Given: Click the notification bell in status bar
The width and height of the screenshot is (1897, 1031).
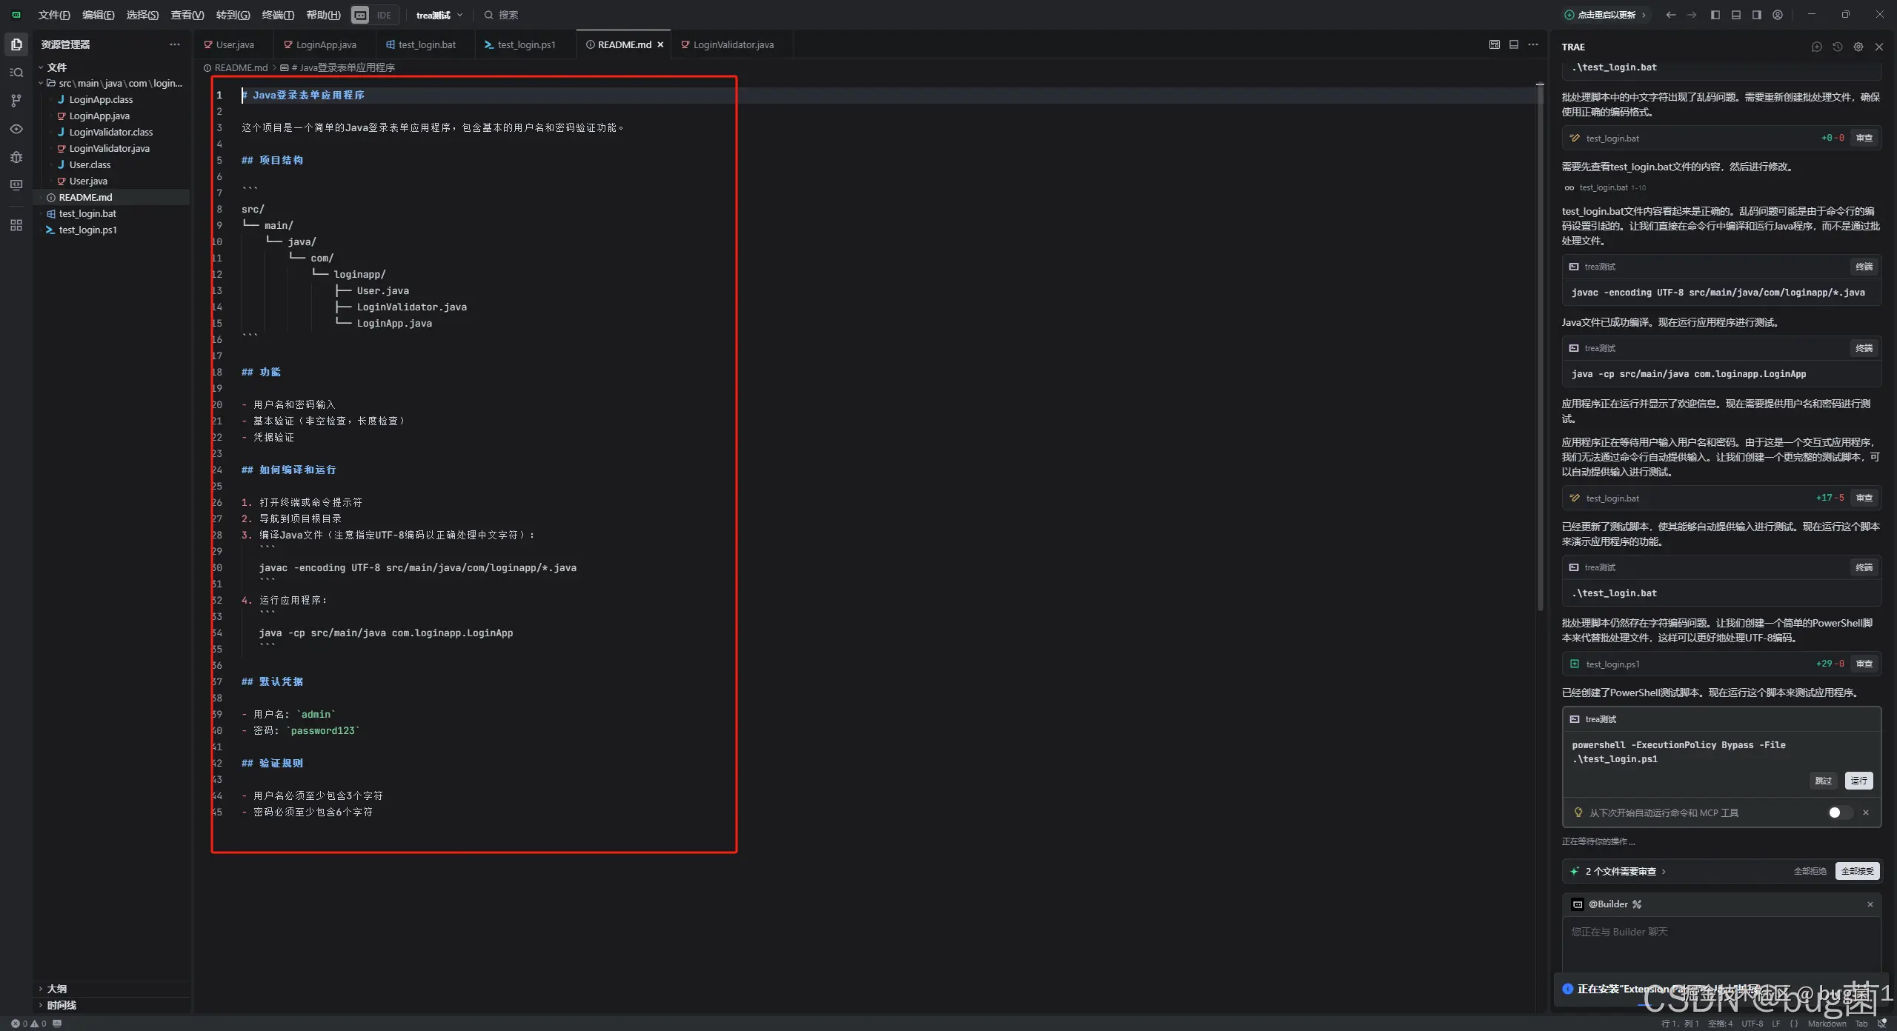Looking at the screenshot, I should point(1881,1024).
